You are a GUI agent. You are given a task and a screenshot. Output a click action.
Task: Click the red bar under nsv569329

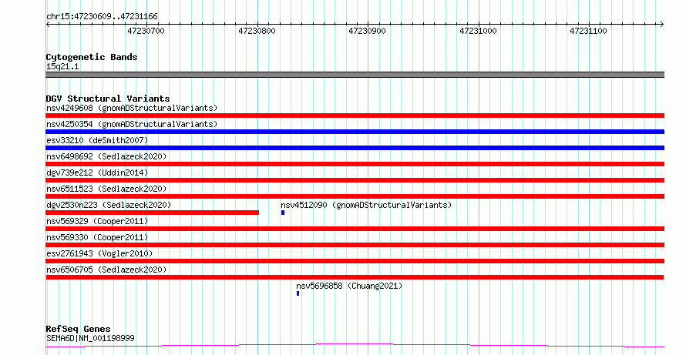click(355, 229)
